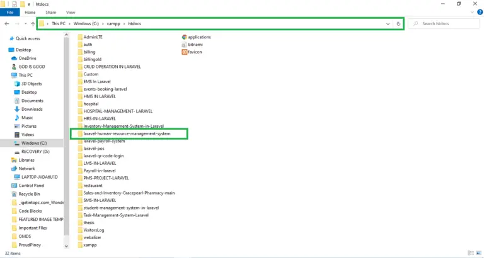484x258 pixels.
Task: Select 'events-booking-laravel' folder name
Action: (105, 89)
